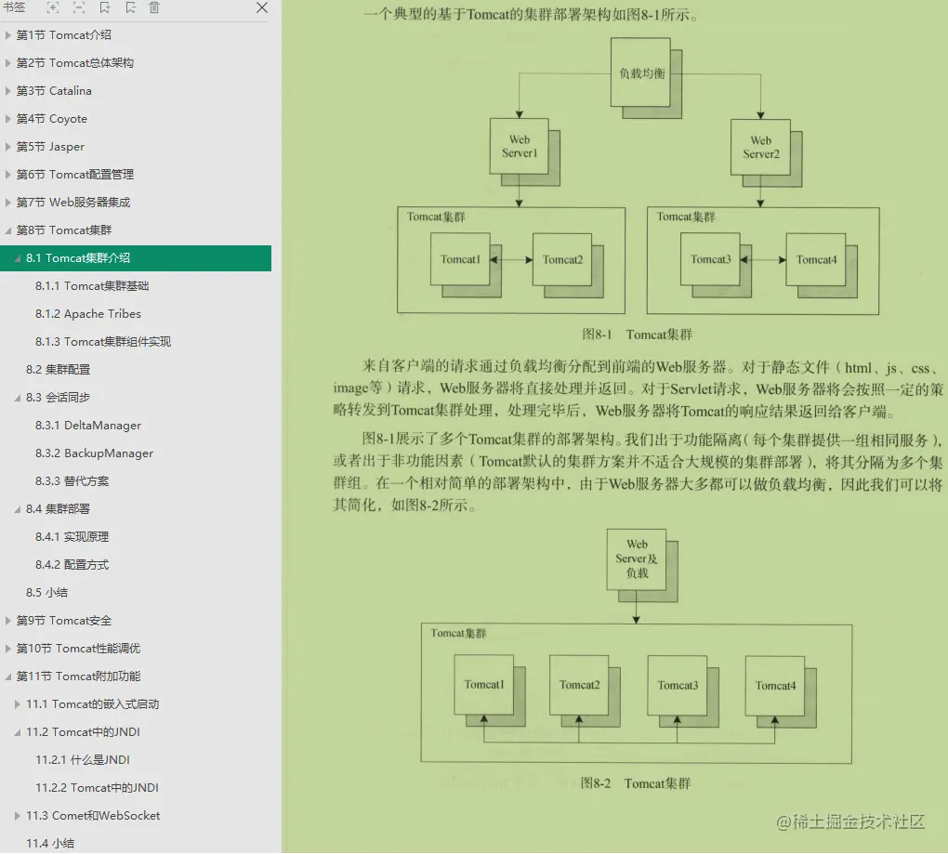Jump to 8.4.1 实现原理
Viewport: 948px width, 854px height.
coord(72,537)
